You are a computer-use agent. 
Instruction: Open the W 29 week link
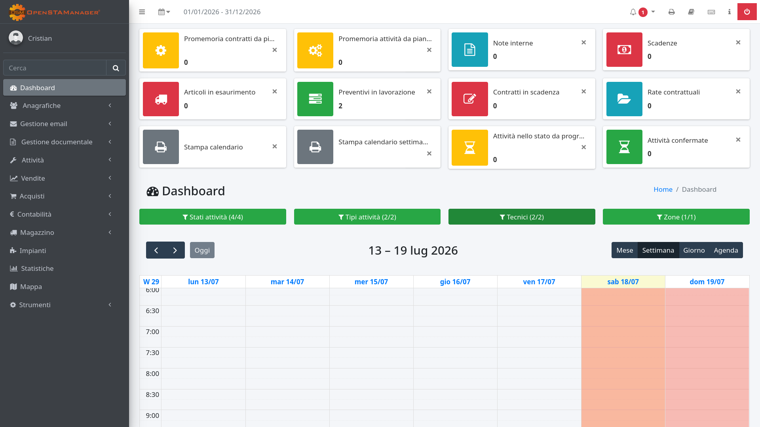(x=151, y=282)
